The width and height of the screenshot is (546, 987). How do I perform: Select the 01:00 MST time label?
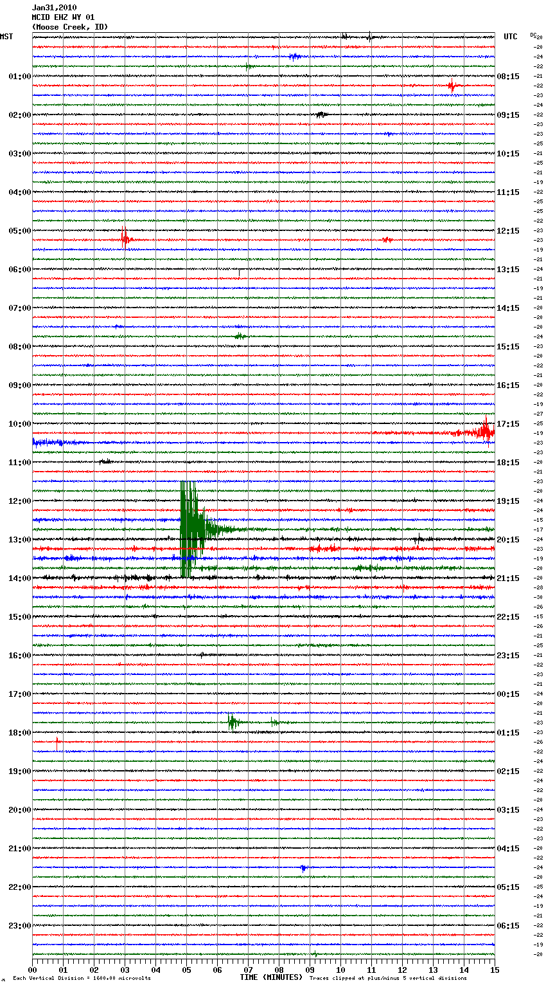coord(20,77)
